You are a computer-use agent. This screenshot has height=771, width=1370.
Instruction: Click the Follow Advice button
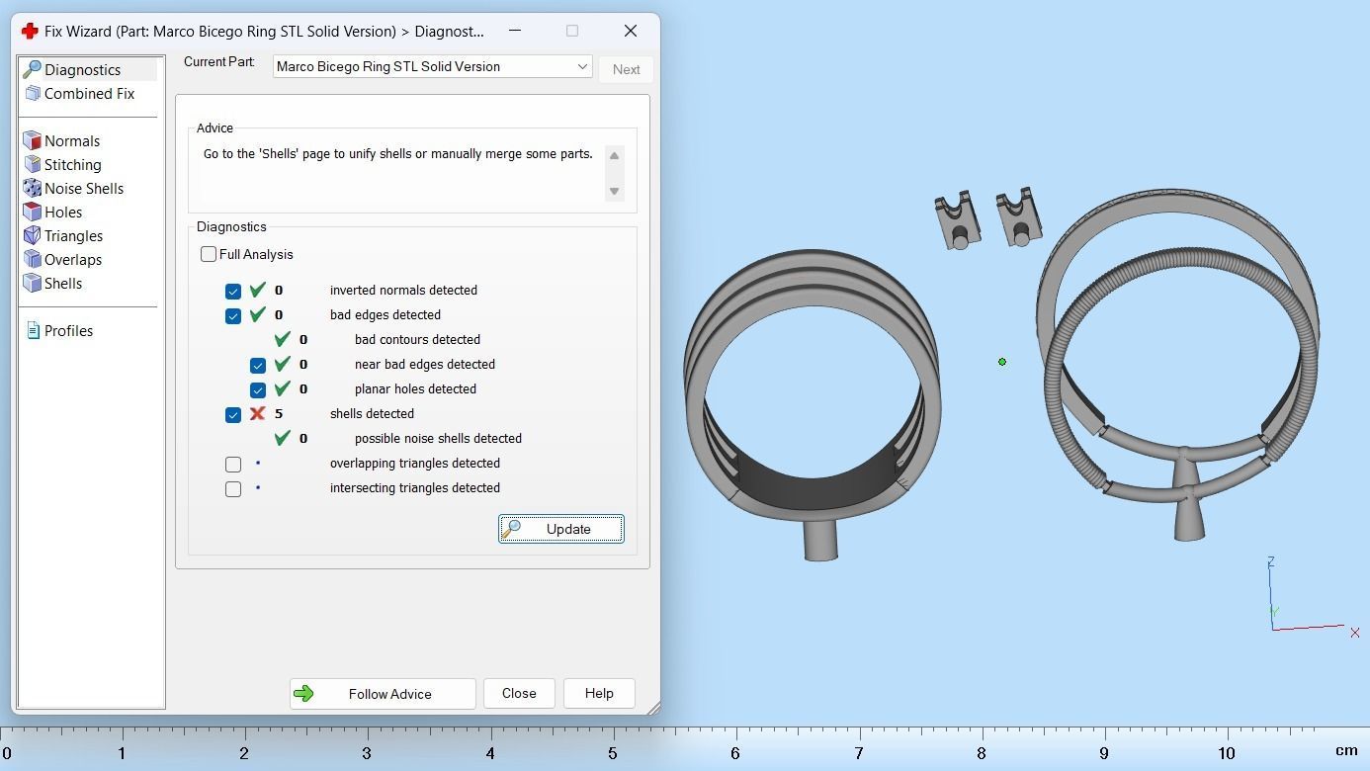coord(383,694)
